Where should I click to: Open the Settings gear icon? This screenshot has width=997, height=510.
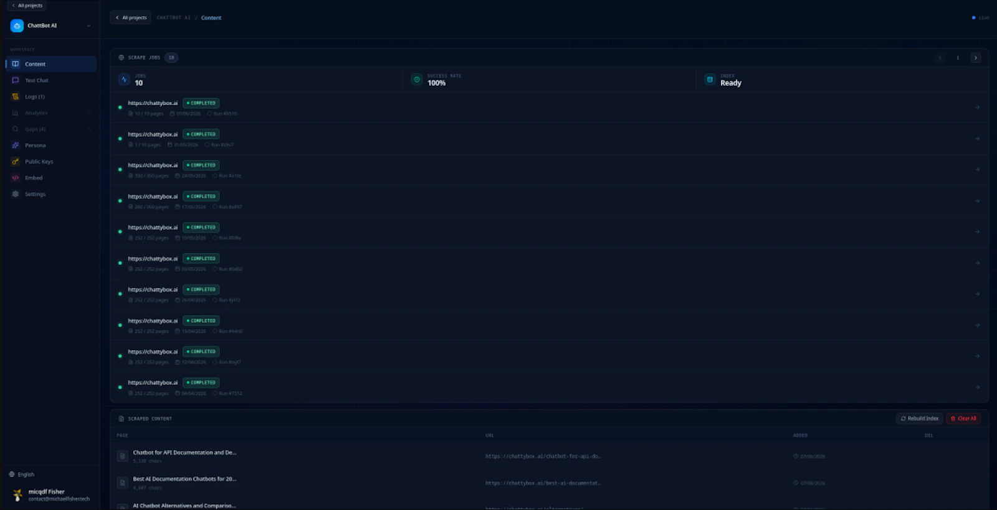(x=16, y=194)
